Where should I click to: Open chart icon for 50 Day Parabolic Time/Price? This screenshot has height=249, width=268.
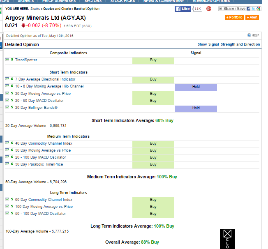7,164
